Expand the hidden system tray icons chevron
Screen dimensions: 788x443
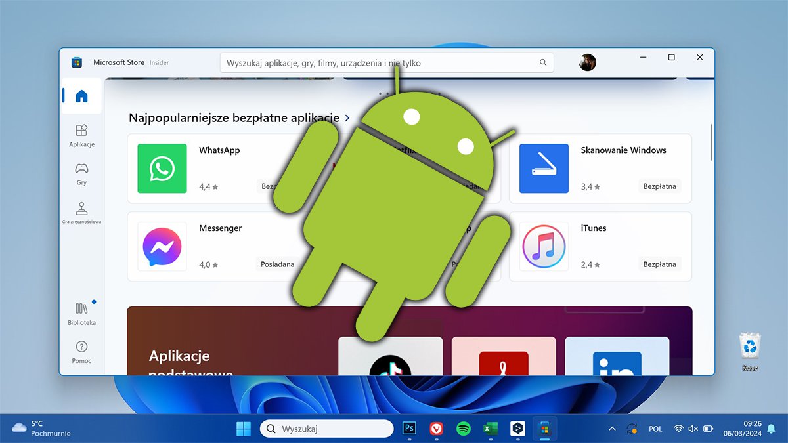tap(612, 429)
